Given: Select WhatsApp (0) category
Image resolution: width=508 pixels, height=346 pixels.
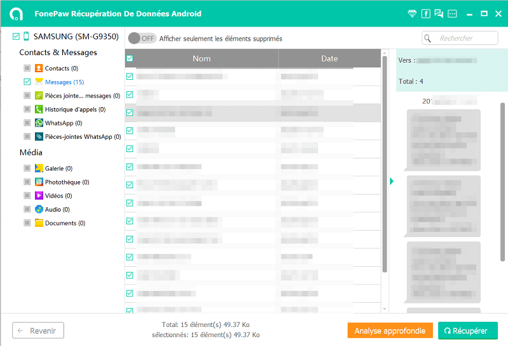Looking at the screenshot, I should [x=63, y=123].
